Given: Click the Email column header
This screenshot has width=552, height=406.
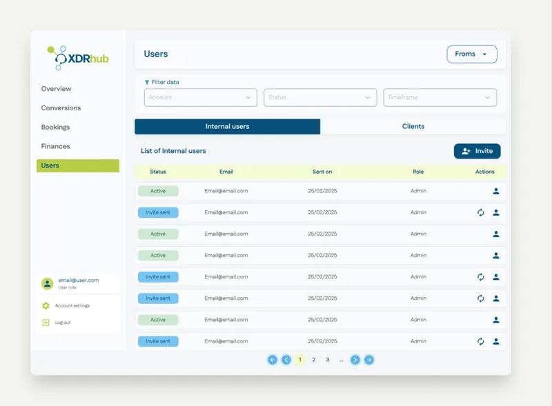Looking at the screenshot, I should pos(226,172).
